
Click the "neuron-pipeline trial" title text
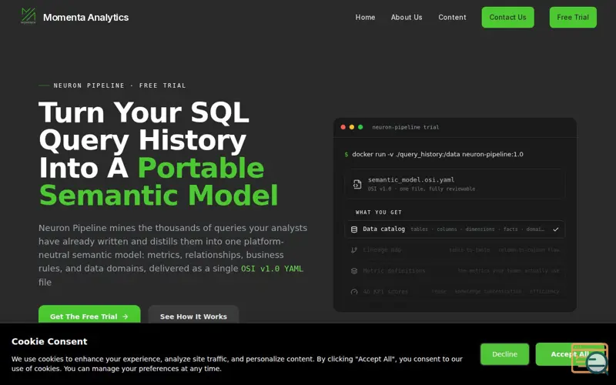pos(406,127)
